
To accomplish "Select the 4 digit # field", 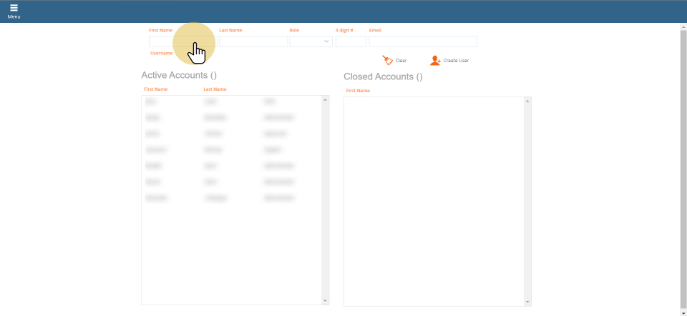I will (351, 41).
